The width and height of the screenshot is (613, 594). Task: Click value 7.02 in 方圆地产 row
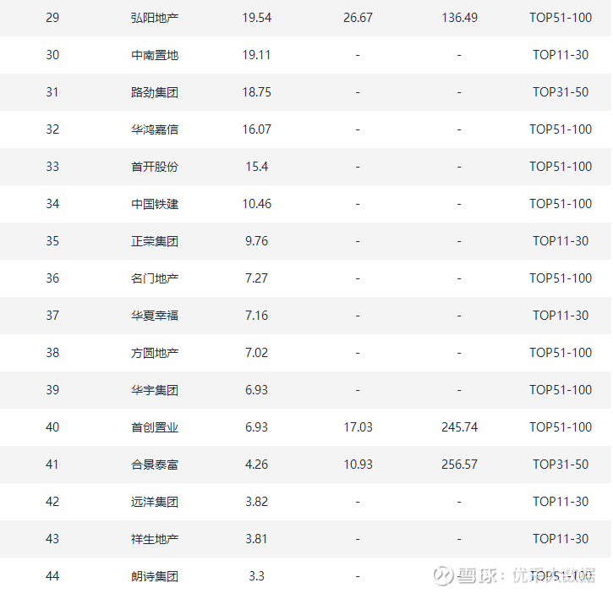(x=256, y=353)
